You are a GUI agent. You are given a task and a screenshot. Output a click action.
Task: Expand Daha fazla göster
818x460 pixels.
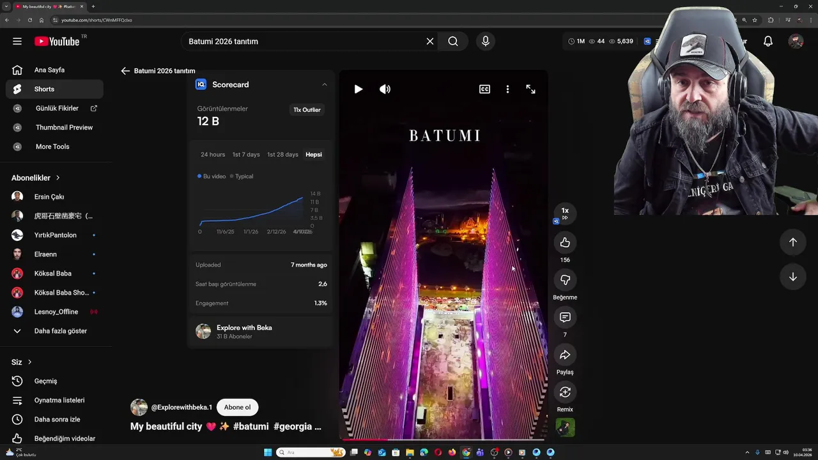(54, 331)
